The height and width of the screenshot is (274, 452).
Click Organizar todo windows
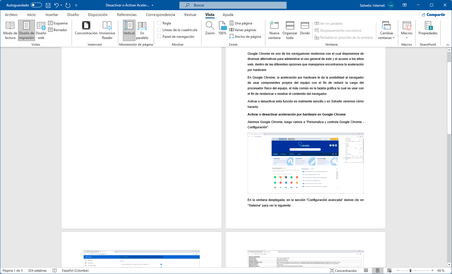tap(290, 30)
